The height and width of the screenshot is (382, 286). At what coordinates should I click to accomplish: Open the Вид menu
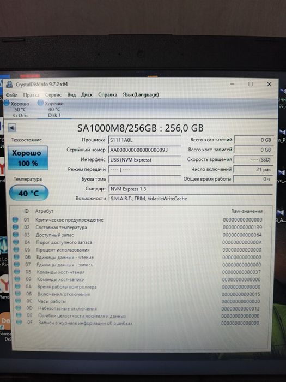click(71, 94)
